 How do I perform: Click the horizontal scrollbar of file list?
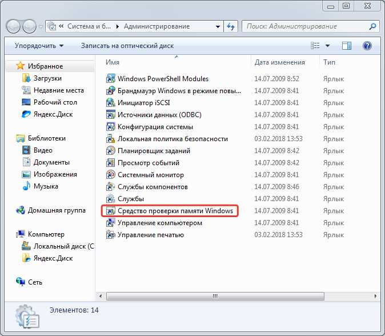216,296
